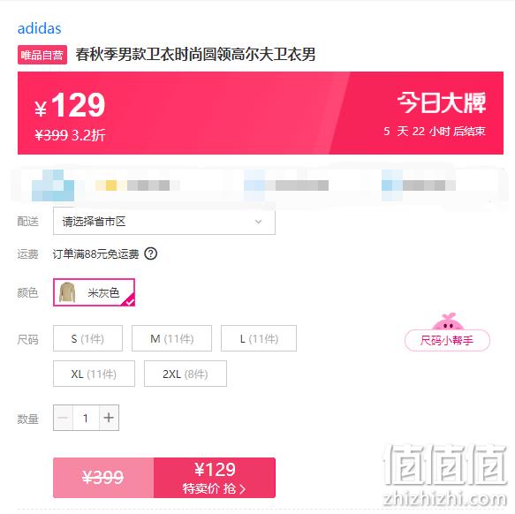Choose size XL (11件)

pos(94,374)
